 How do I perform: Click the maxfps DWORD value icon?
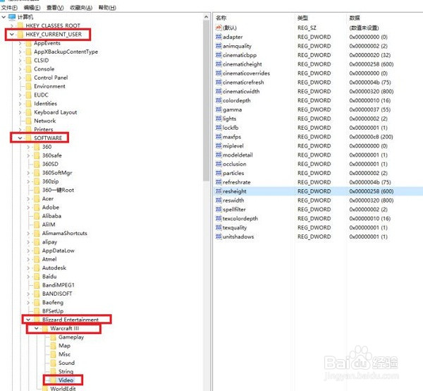pos(219,137)
